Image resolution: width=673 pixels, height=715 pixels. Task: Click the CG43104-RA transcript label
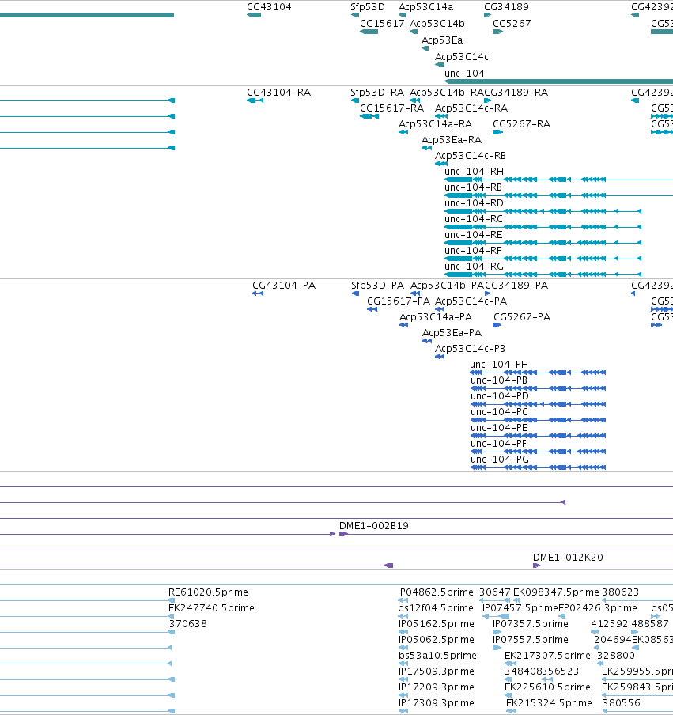click(278, 92)
